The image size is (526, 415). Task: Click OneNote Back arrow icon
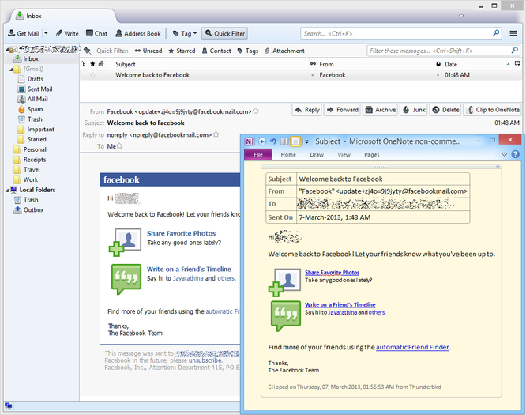pos(262,141)
